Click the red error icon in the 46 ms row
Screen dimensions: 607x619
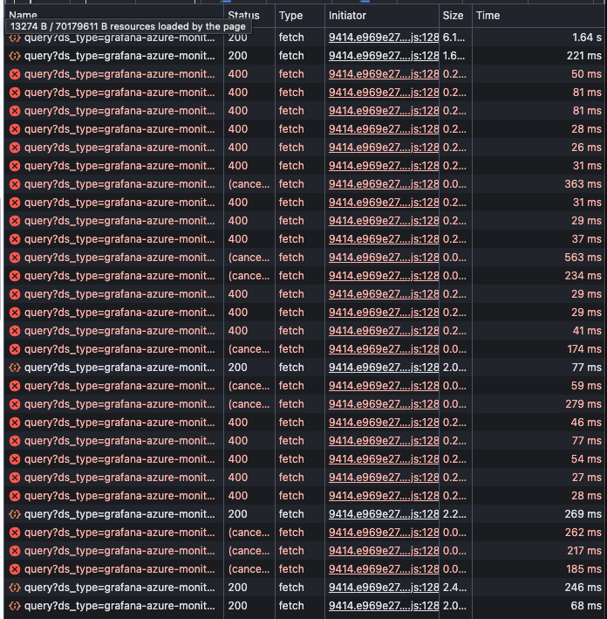(15, 423)
